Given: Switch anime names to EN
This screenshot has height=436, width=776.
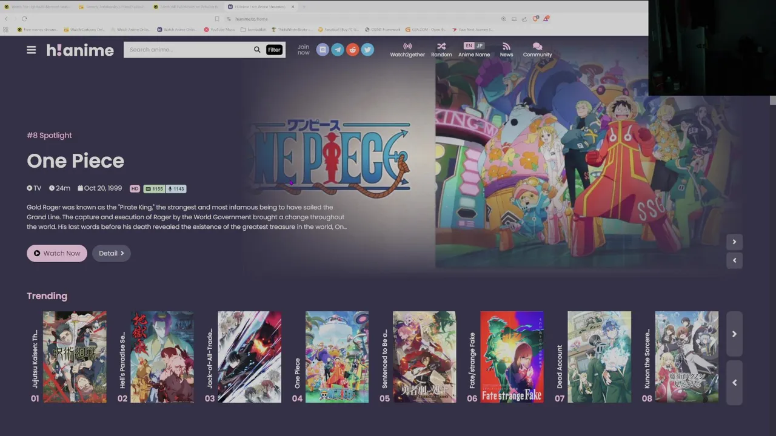Looking at the screenshot, I should [469, 46].
